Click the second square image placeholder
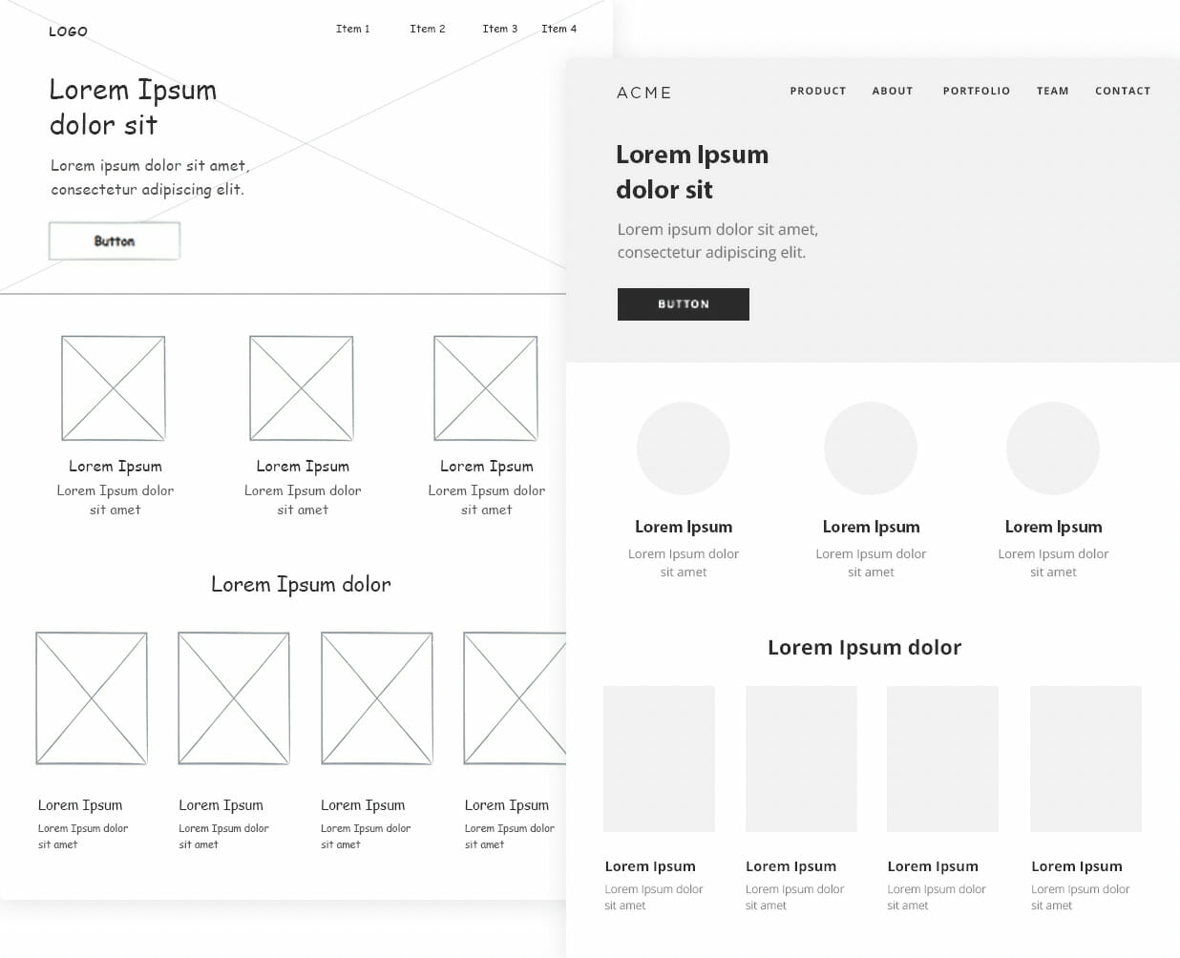The width and height of the screenshot is (1180, 958). pyautogui.click(x=302, y=387)
